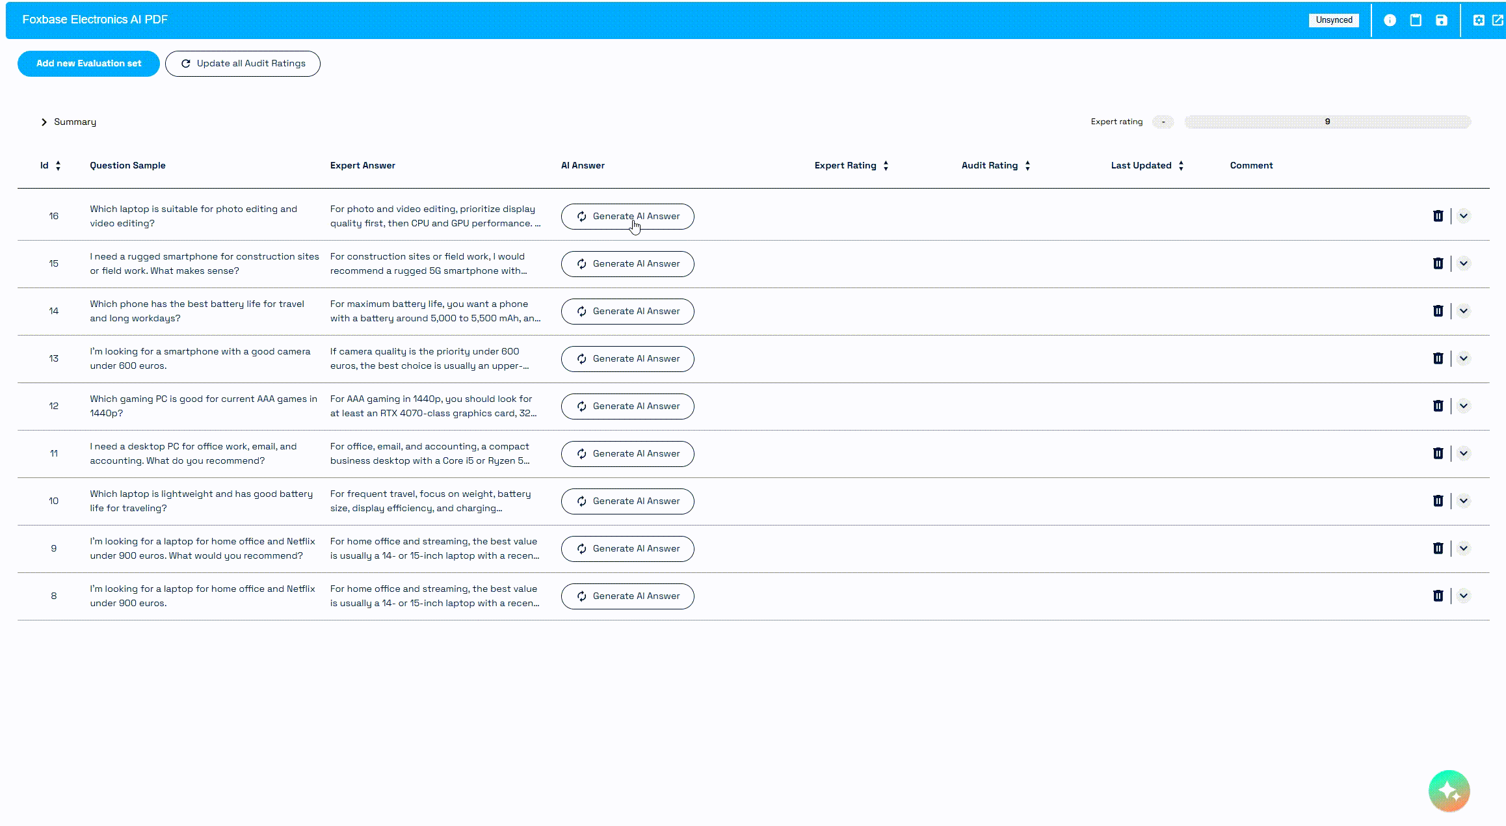Expand row 8 details with its chevron
Image resolution: width=1506 pixels, height=826 pixels.
click(x=1463, y=596)
